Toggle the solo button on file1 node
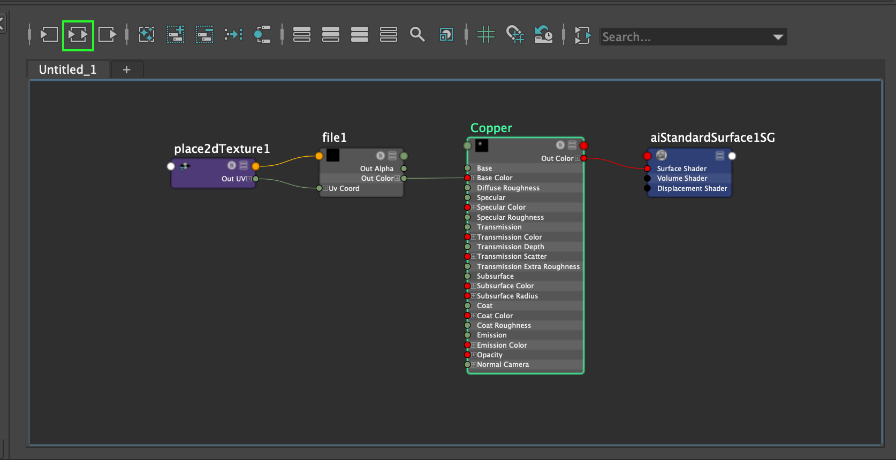Image resolution: width=896 pixels, height=460 pixels. point(380,156)
